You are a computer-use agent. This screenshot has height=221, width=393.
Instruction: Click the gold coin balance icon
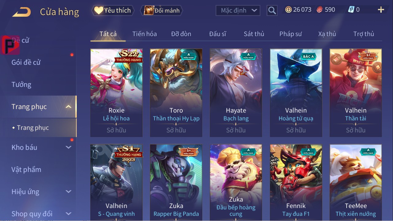[288, 10]
